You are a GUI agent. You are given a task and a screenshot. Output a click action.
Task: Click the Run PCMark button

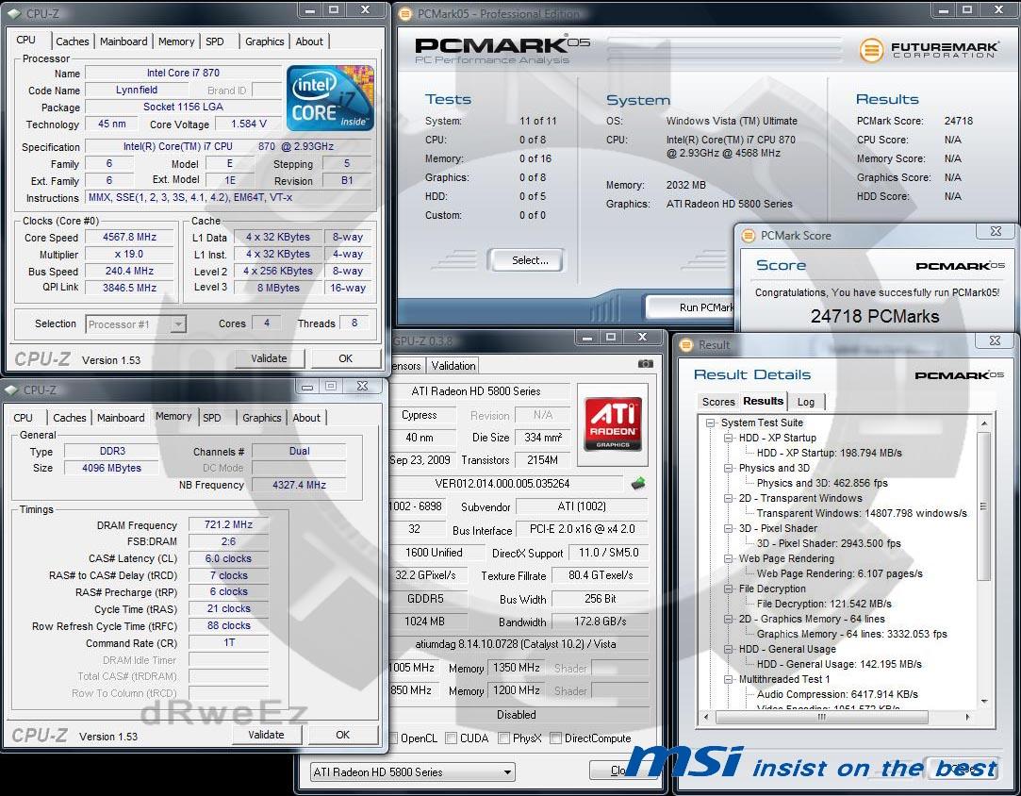pyautogui.click(x=692, y=307)
